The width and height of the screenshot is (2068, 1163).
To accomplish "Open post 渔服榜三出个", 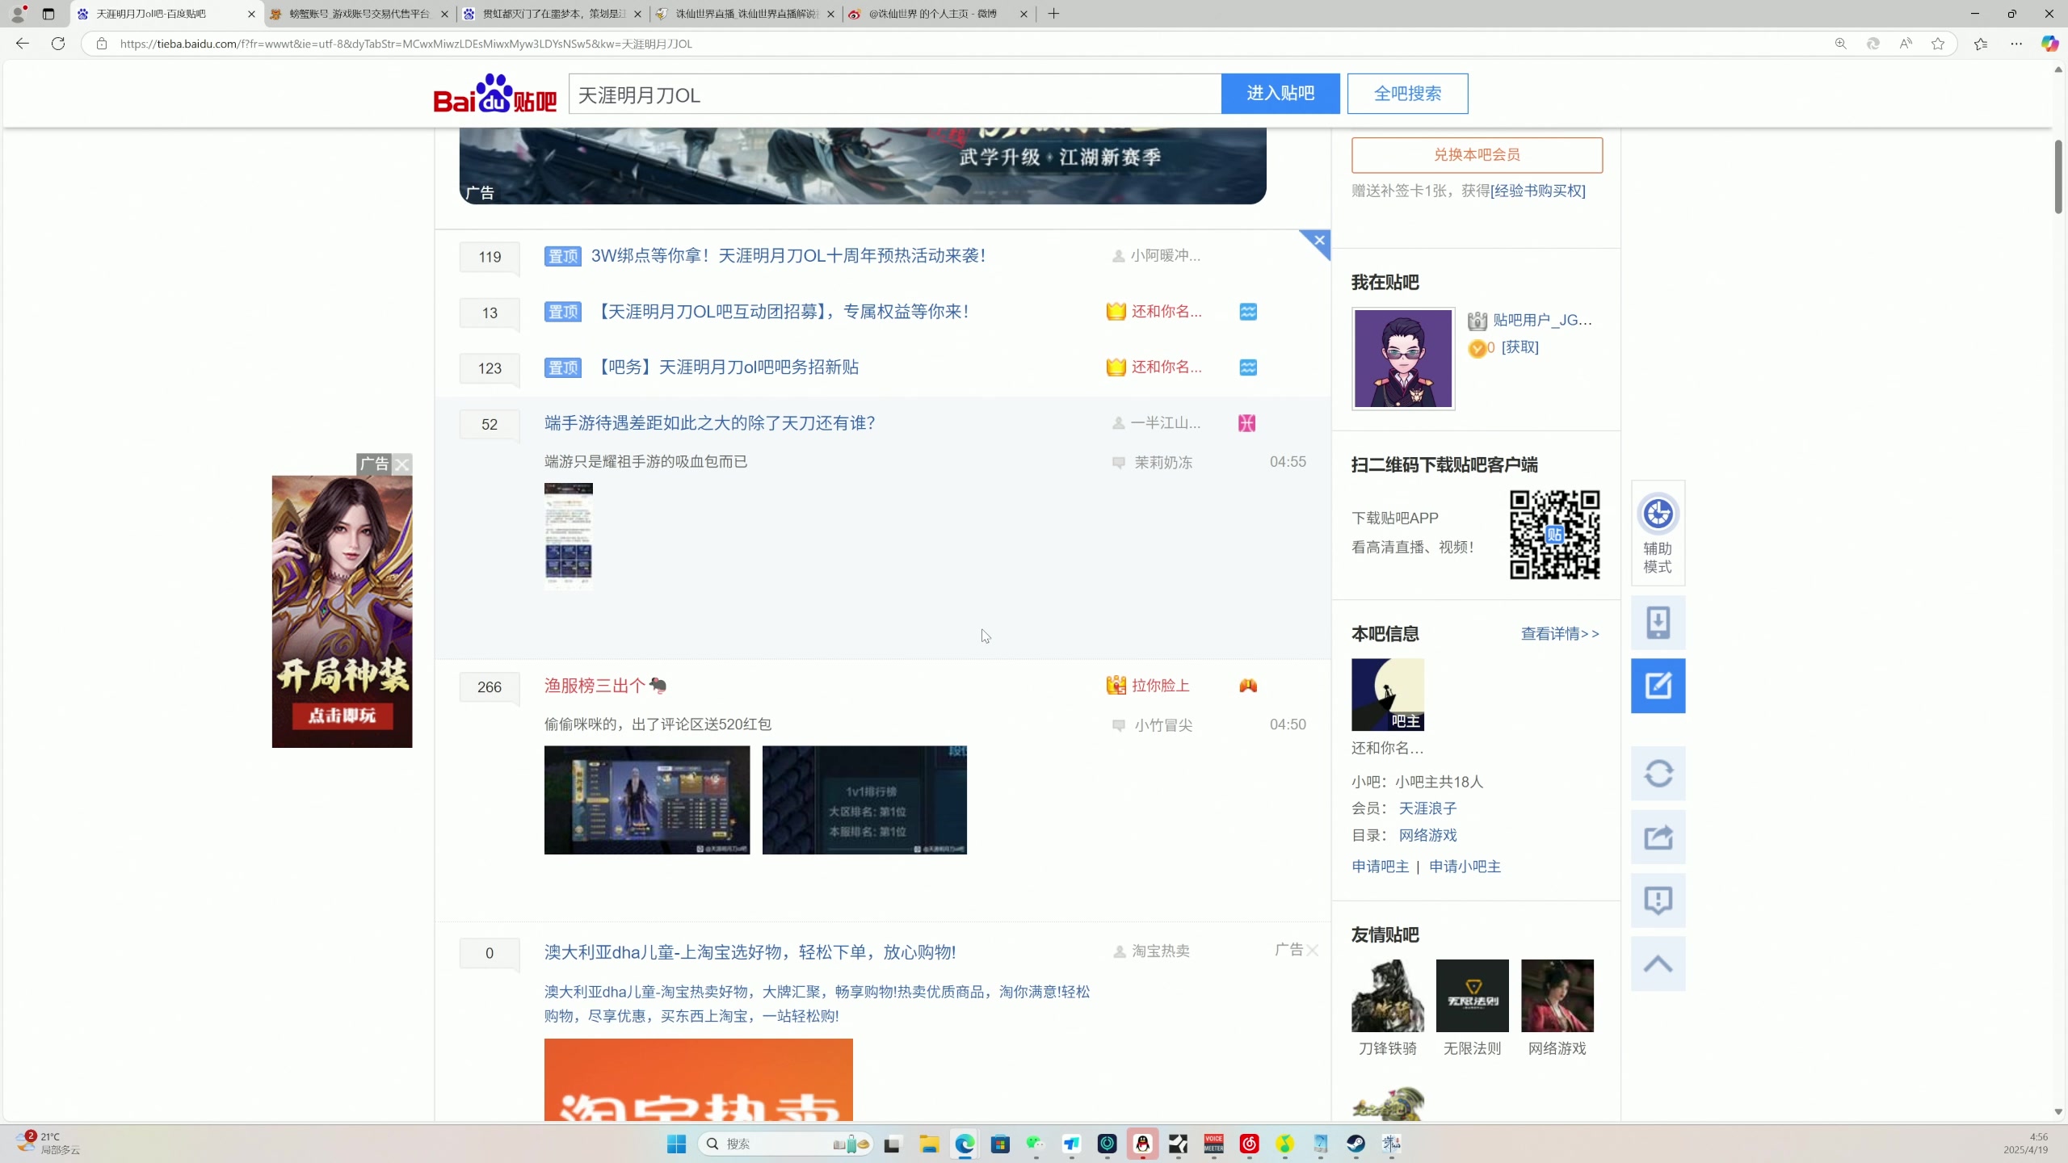I will point(605,686).
